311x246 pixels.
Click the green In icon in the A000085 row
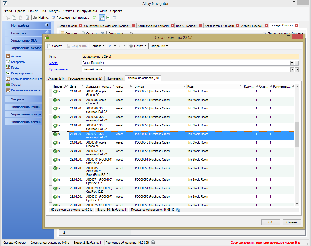(55, 168)
